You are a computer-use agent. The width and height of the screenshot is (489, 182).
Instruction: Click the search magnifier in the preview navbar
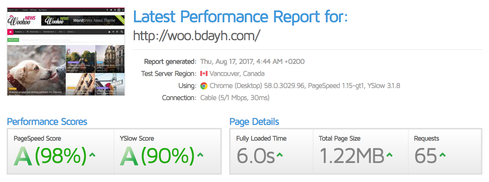[x=122, y=32]
